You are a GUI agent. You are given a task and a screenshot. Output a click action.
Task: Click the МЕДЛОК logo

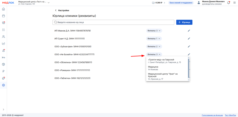point(8,3)
